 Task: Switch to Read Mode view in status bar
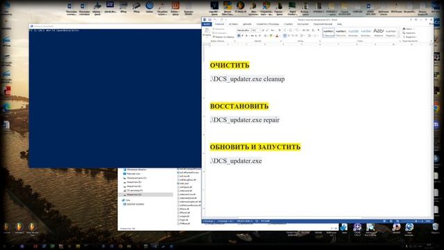point(384,221)
